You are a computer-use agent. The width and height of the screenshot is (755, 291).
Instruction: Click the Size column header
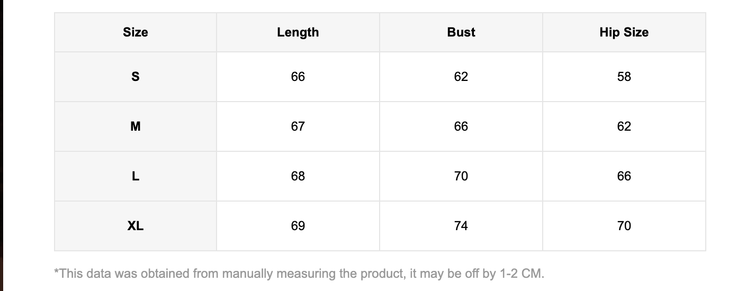(136, 32)
